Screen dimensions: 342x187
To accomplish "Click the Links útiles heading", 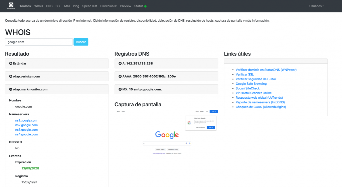I will pyautogui.click(x=237, y=54).
